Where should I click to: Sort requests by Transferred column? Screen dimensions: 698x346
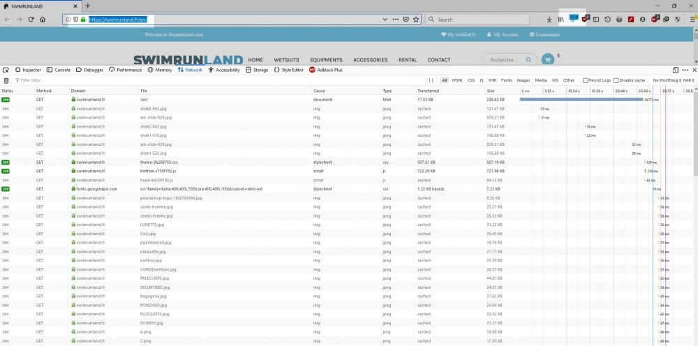click(450, 91)
